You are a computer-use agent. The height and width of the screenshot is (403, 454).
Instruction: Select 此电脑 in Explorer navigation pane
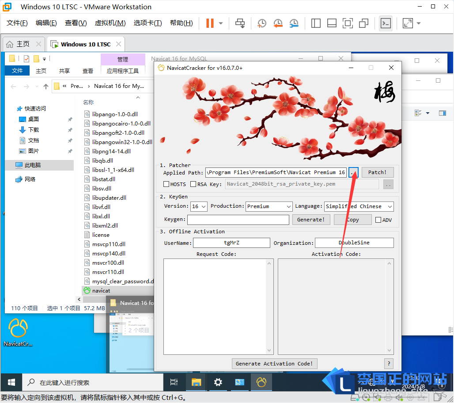coord(32,165)
